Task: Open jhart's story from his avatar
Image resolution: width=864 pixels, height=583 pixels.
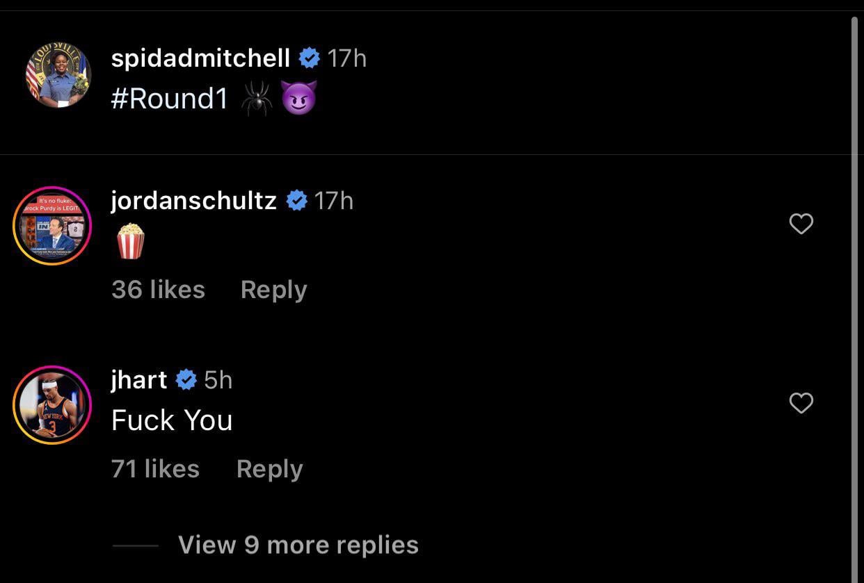Action: pos(52,405)
